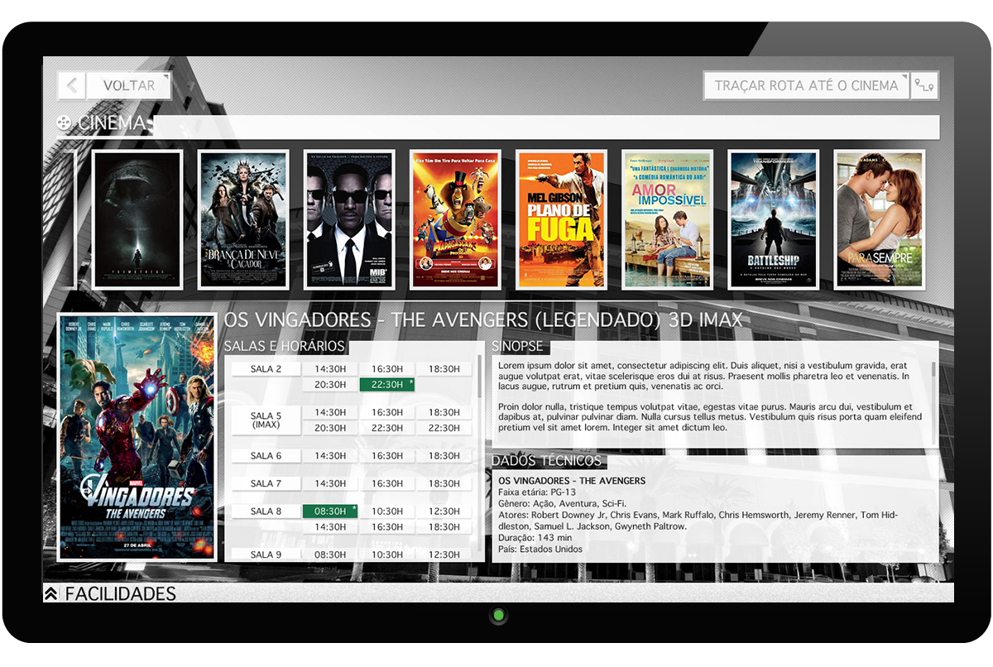Click the SALA 9 room label
Image resolution: width=993 pixels, height=667 pixels.
pyautogui.click(x=266, y=554)
